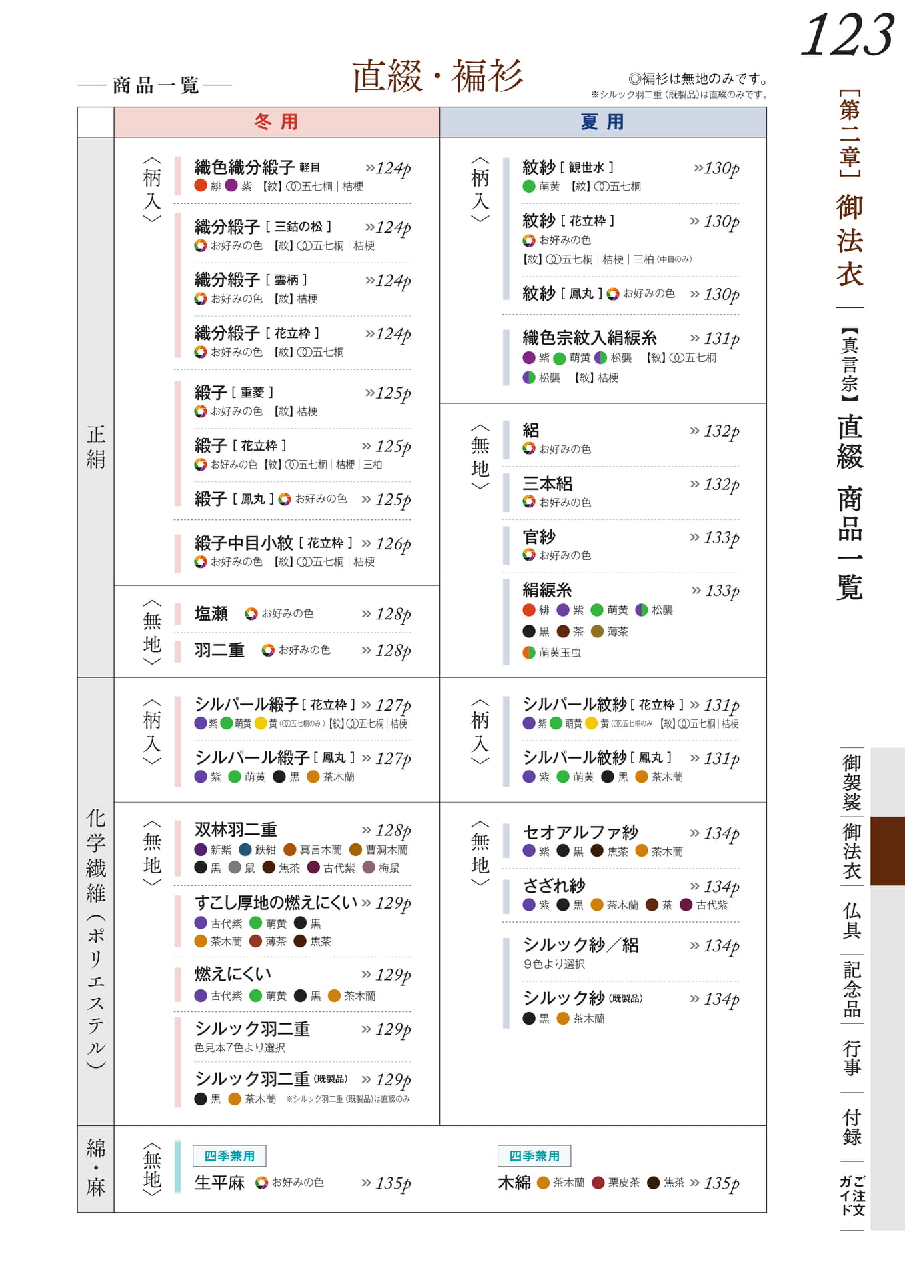The image size is (905, 1280).
Task: Select the 仏具 side index tab
Action: [x=852, y=919]
